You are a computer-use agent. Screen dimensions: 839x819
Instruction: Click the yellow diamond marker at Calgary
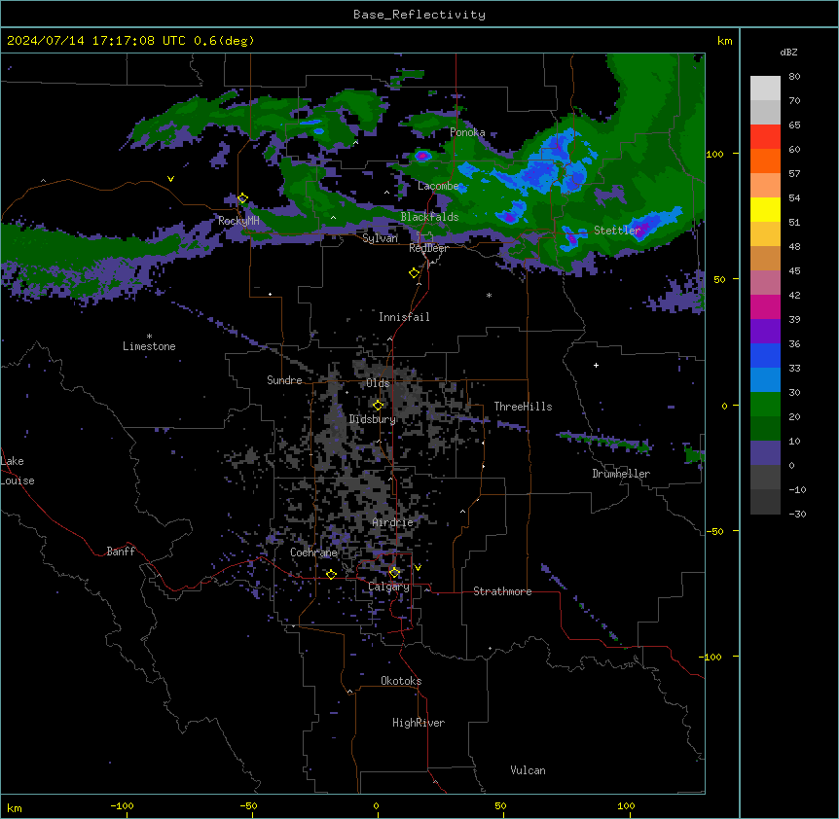click(x=394, y=573)
